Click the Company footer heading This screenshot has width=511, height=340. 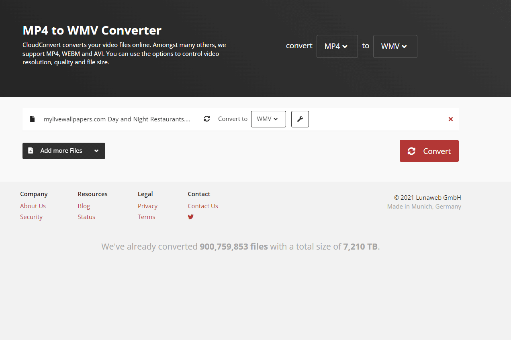pos(34,194)
